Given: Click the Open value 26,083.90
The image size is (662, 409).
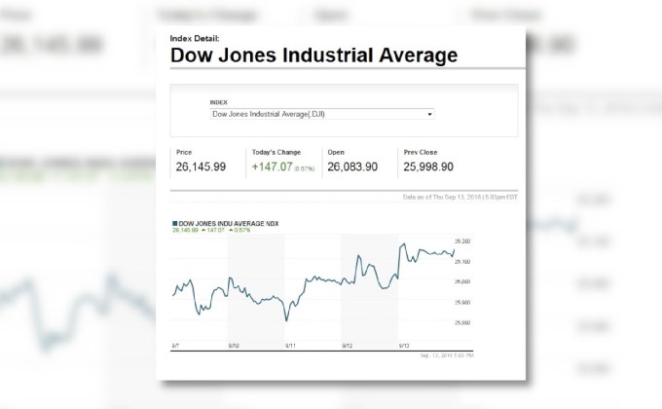Looking at the screenshot, I should (x=353, y=167).
